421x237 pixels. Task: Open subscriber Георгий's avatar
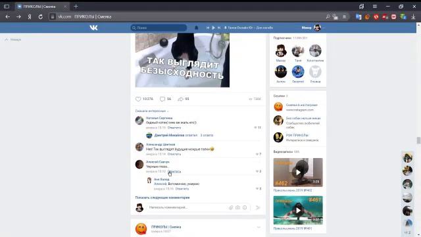[298, 72]
